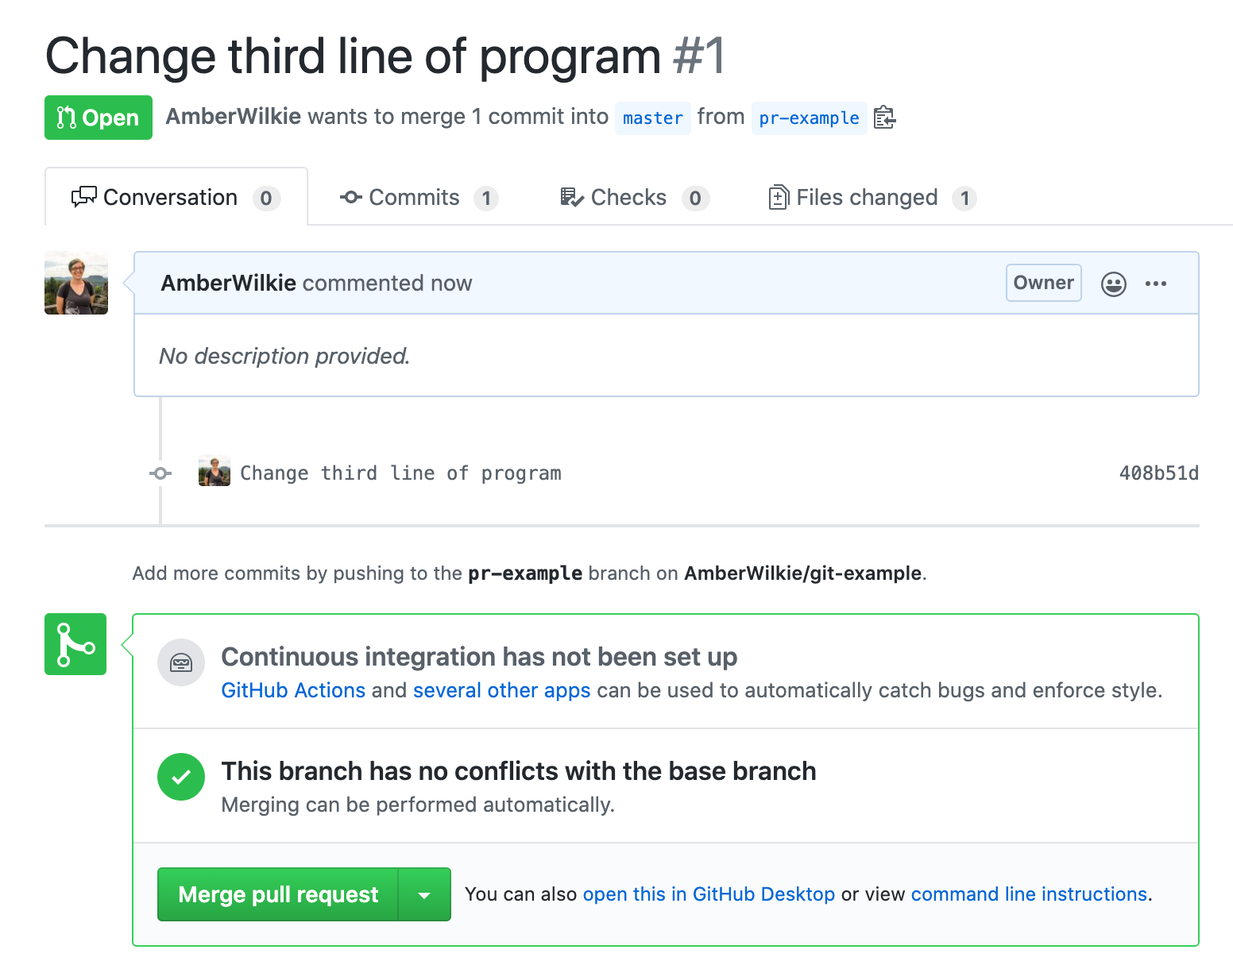Image resolution: width=1233 pixels, height=969 pixels.
Task: Add a reaction with the smiley icon
Action: (x=1113, y=284)
